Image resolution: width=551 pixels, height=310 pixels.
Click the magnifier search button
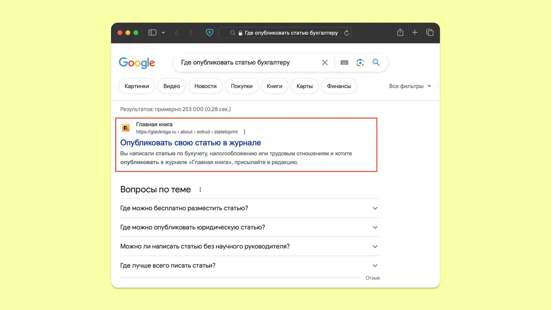click(376, 62)
